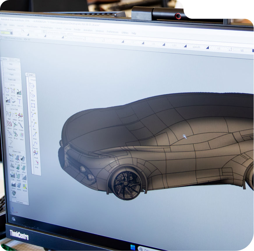Select the attach tool in Object Edit
The image size is (254, 251).
(11, 157)
